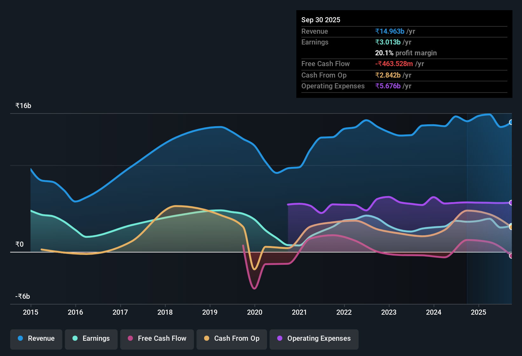Toggle the Operating Expenses series off
The image size is (522, 356).
pyautogui.click(x=314, y=339)
